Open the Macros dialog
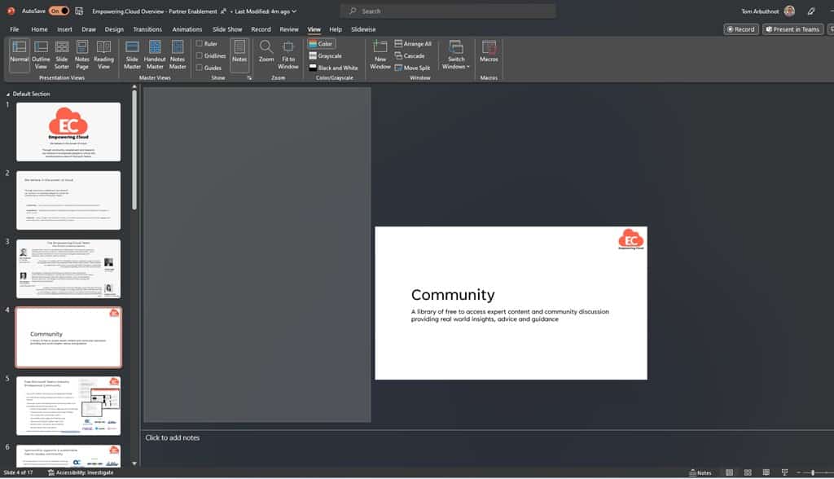 [489, 54]
